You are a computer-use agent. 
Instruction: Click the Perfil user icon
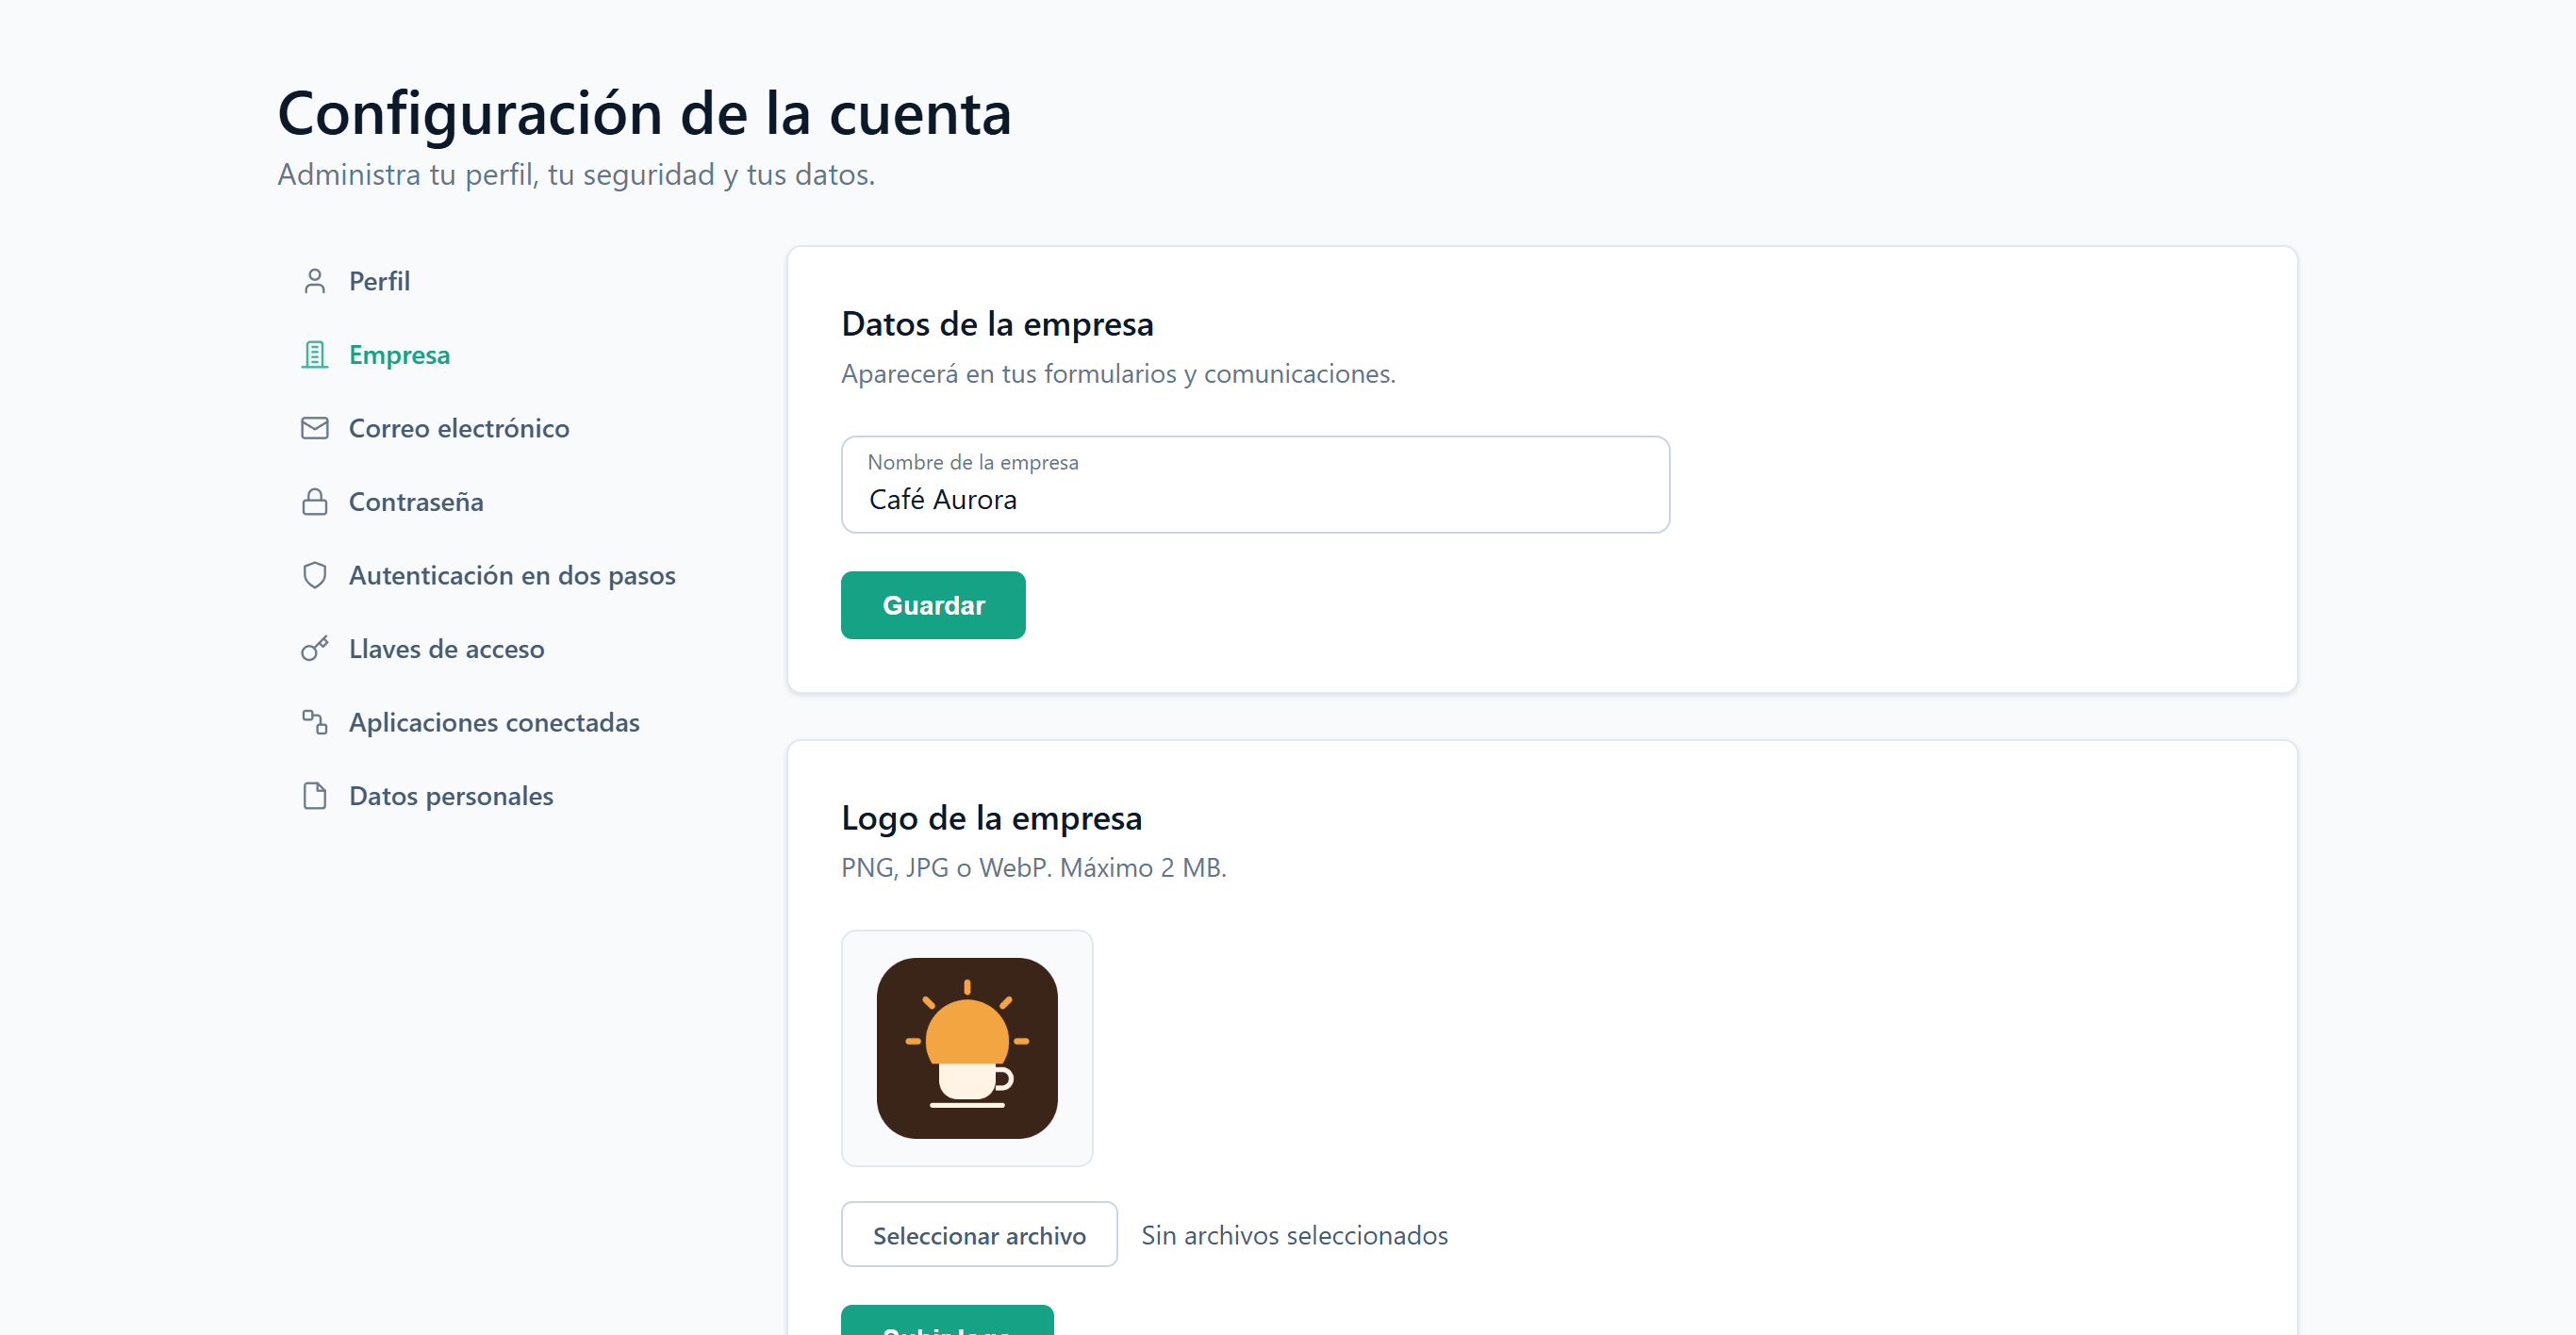coord(314,281)
